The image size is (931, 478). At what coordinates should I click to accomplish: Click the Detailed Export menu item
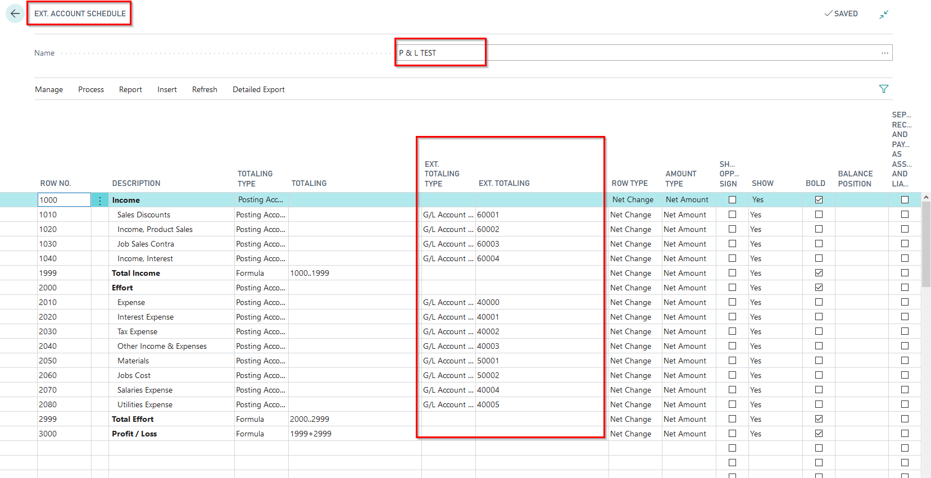coord(258,90)
